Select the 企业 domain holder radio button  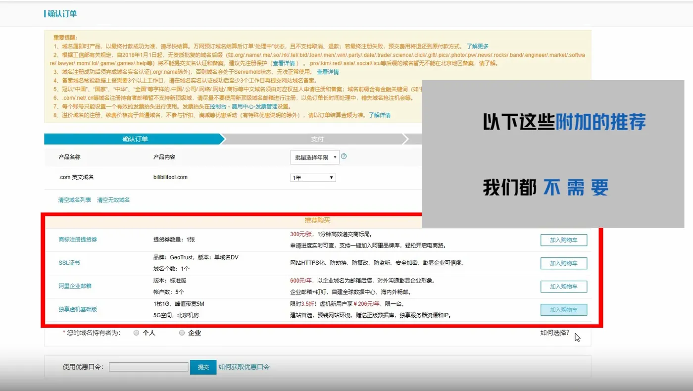(x=182, y=333)
